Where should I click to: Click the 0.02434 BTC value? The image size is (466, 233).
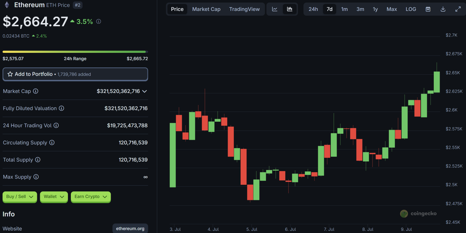click(x=16, y=36)
